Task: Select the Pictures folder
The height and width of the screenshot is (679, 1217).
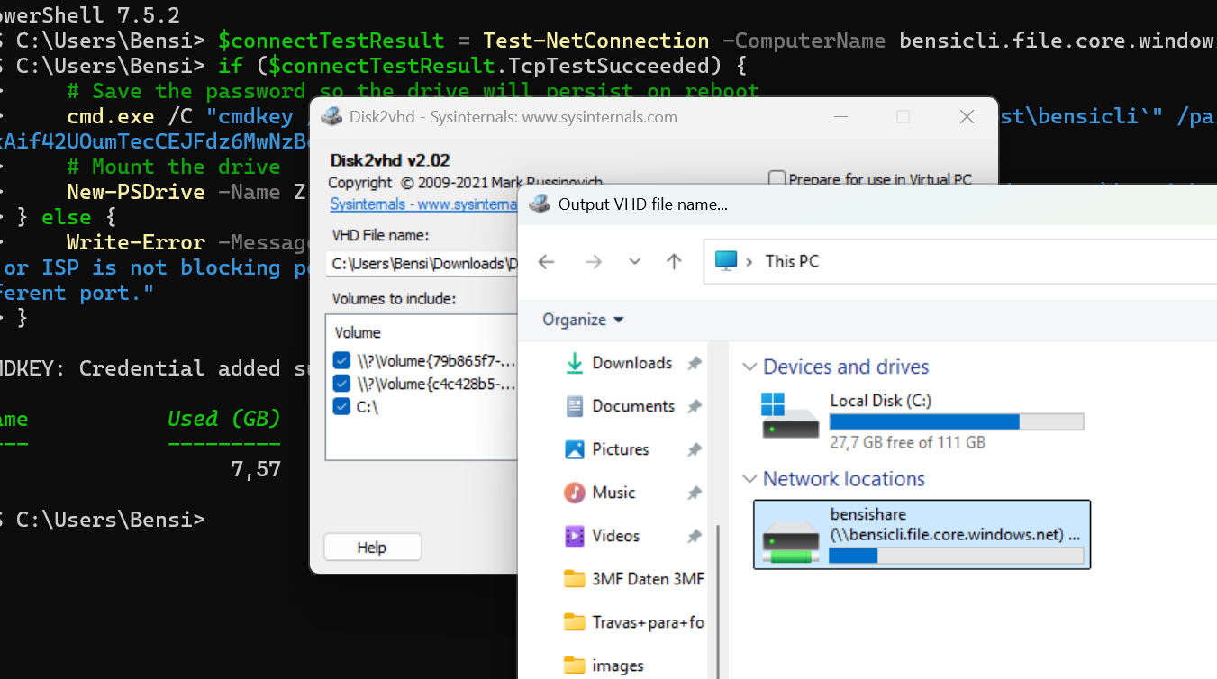Action: 623,449
